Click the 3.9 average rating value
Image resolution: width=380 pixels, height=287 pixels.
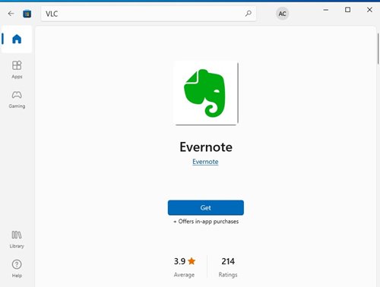click(179, 261)
